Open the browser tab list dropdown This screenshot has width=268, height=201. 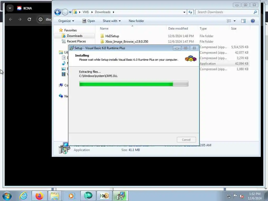coord(10,8)
